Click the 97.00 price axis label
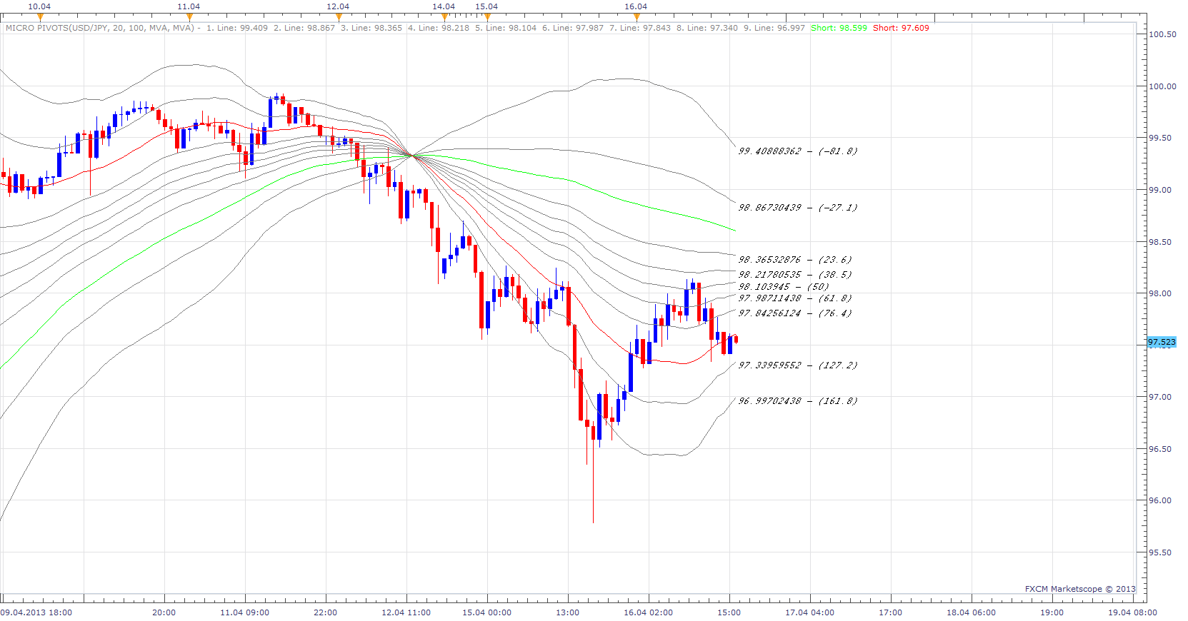The image size is (1188, 621). pos(1160,397)
